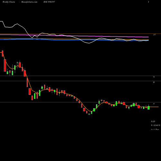The width and height of the screenshot is (161, 161).
Task: Click the lowest candle at the chart bottom
Action: [x=89, y=114]
